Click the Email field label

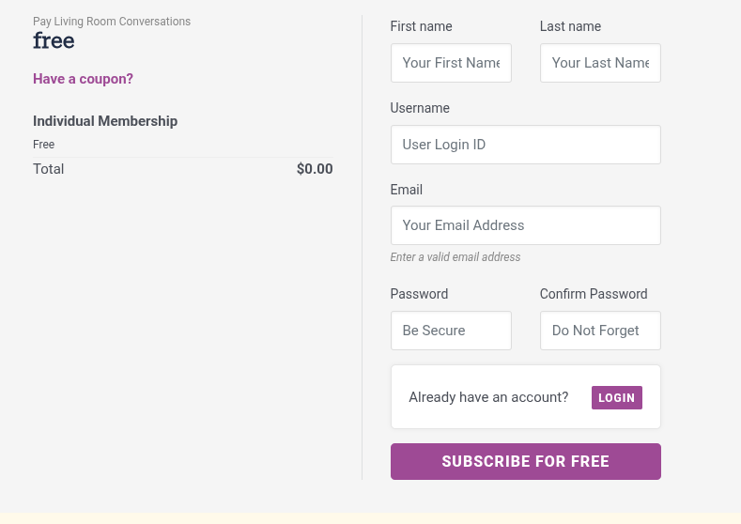407,190
